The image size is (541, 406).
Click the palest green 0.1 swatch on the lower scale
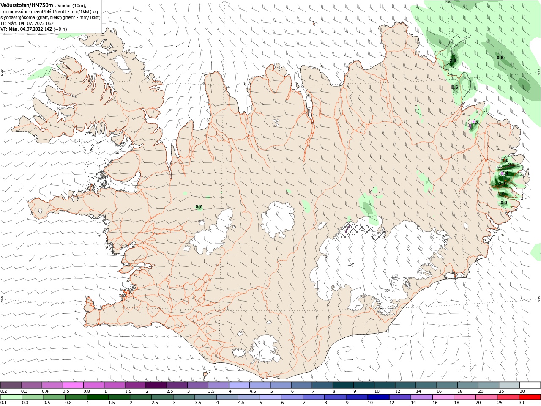point(11,397)
